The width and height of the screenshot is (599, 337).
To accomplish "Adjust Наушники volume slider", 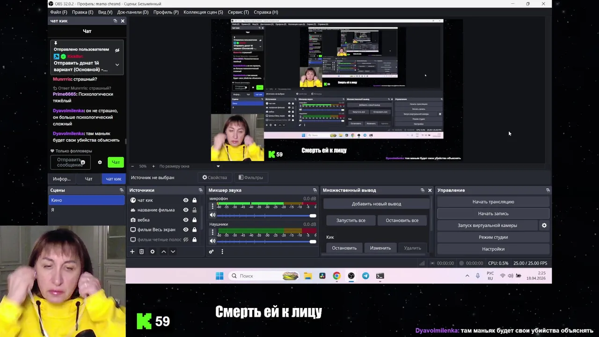I will 266,241.
